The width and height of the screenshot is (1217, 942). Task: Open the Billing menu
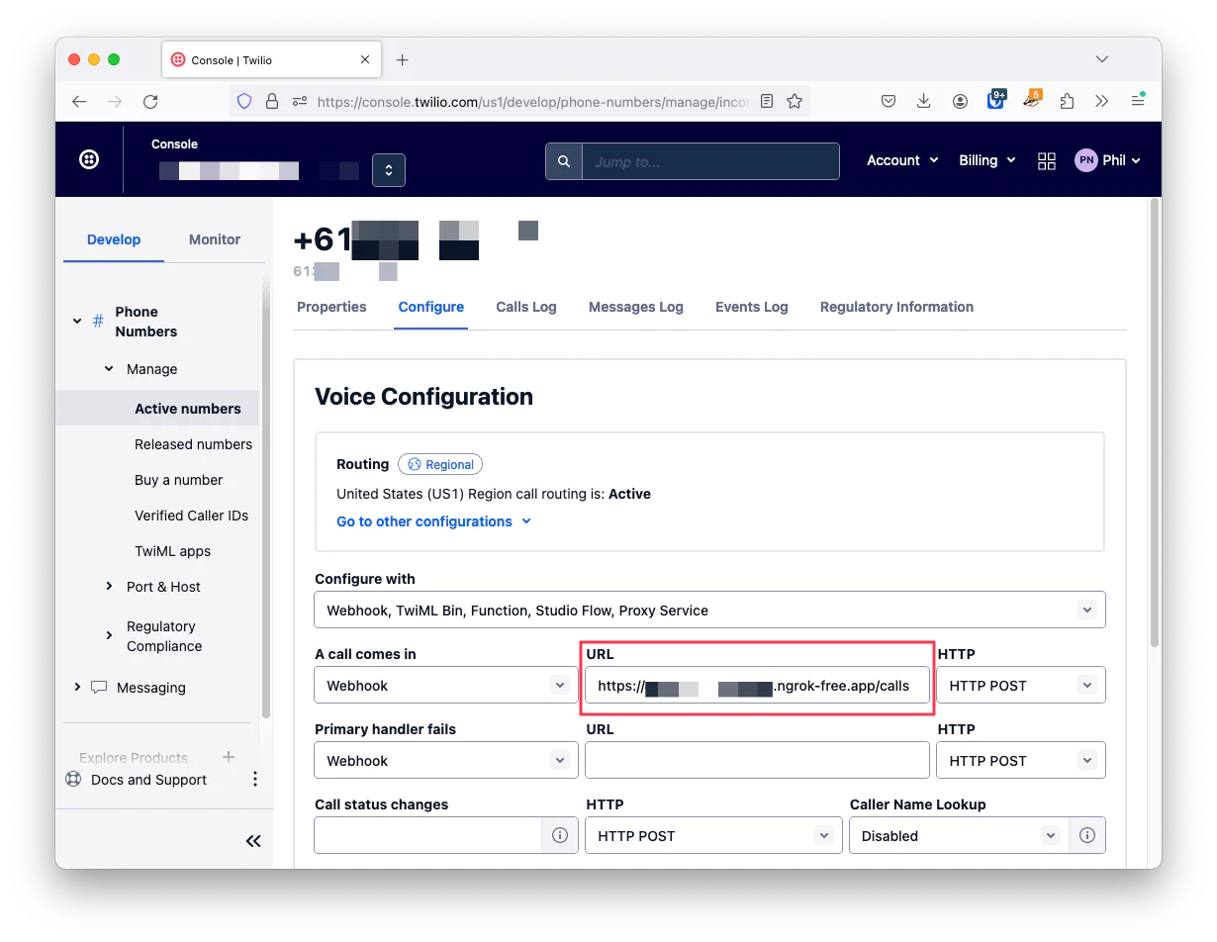pos(987,160)
